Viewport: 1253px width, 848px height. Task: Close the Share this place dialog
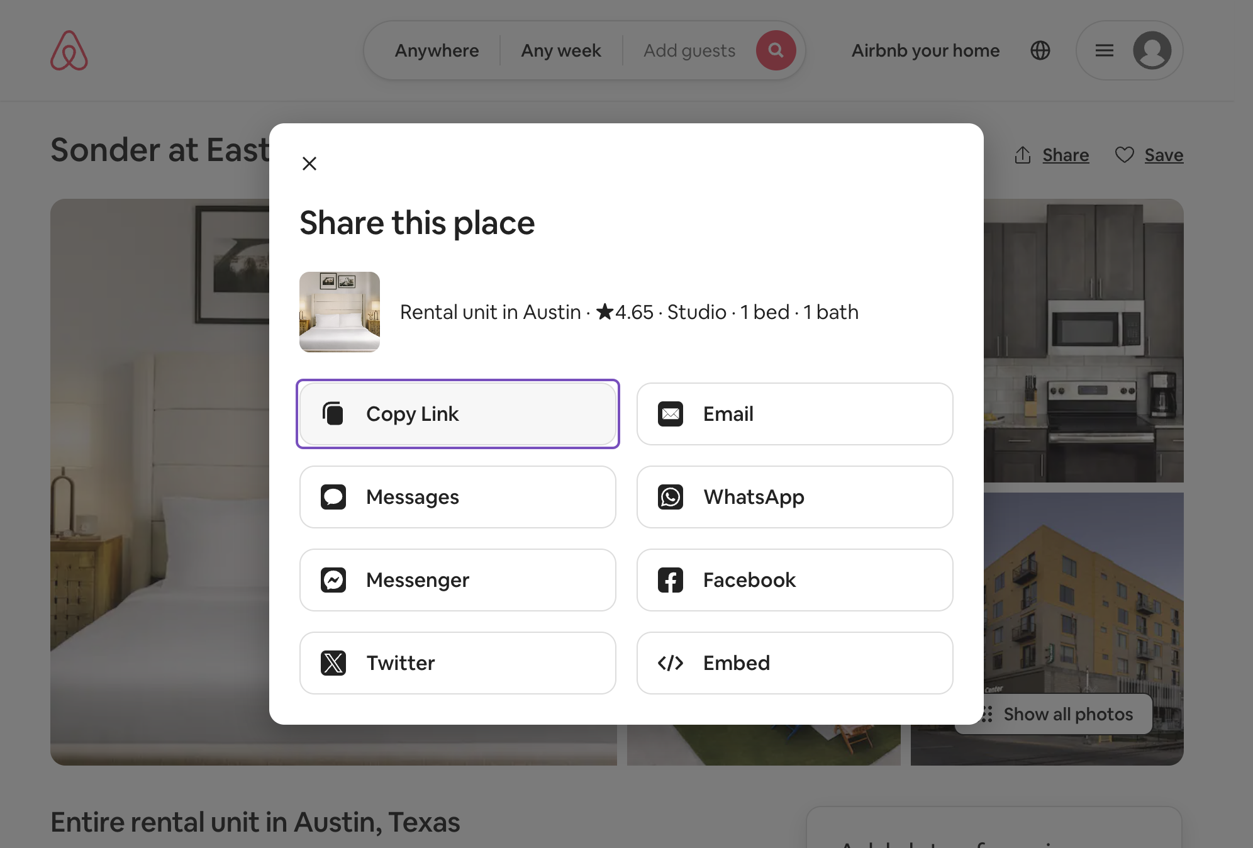click(309, 164)
